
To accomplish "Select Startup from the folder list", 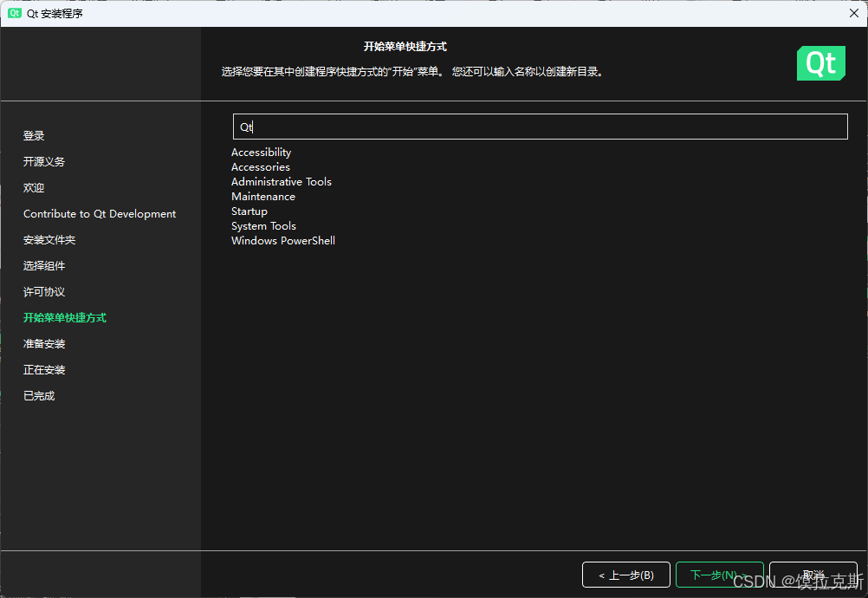I will 249,211.
